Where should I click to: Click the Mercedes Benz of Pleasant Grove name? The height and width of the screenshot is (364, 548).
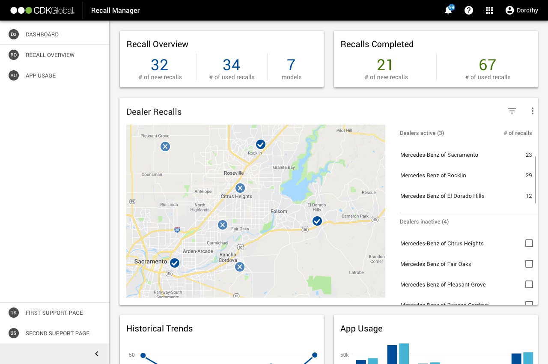click(443, 284)
